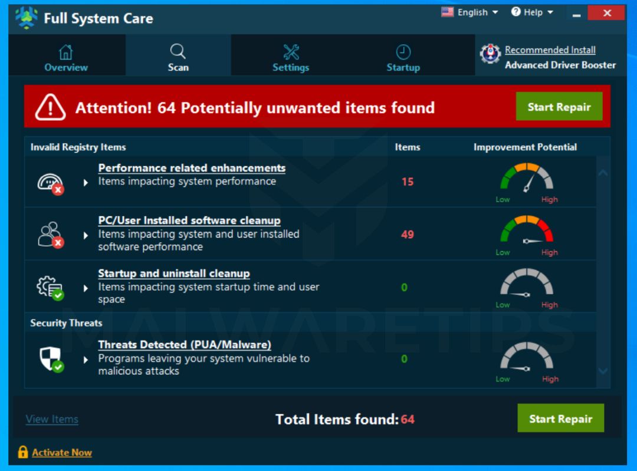
Task: Open the Recommended Install link
Action: pos(550,50)
